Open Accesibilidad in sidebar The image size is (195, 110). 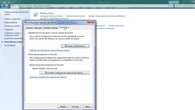10,46
